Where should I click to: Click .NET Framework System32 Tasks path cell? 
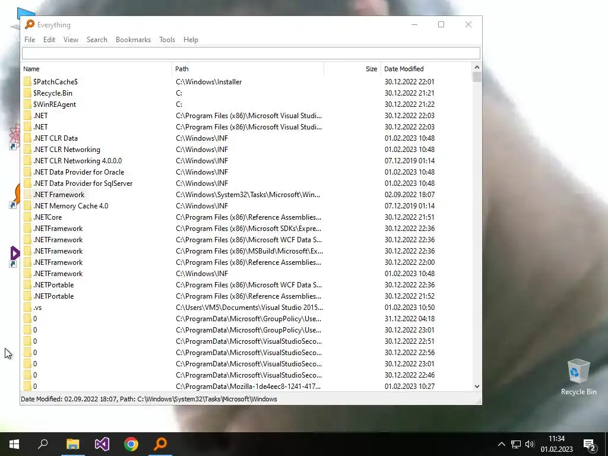coord(248,195)
